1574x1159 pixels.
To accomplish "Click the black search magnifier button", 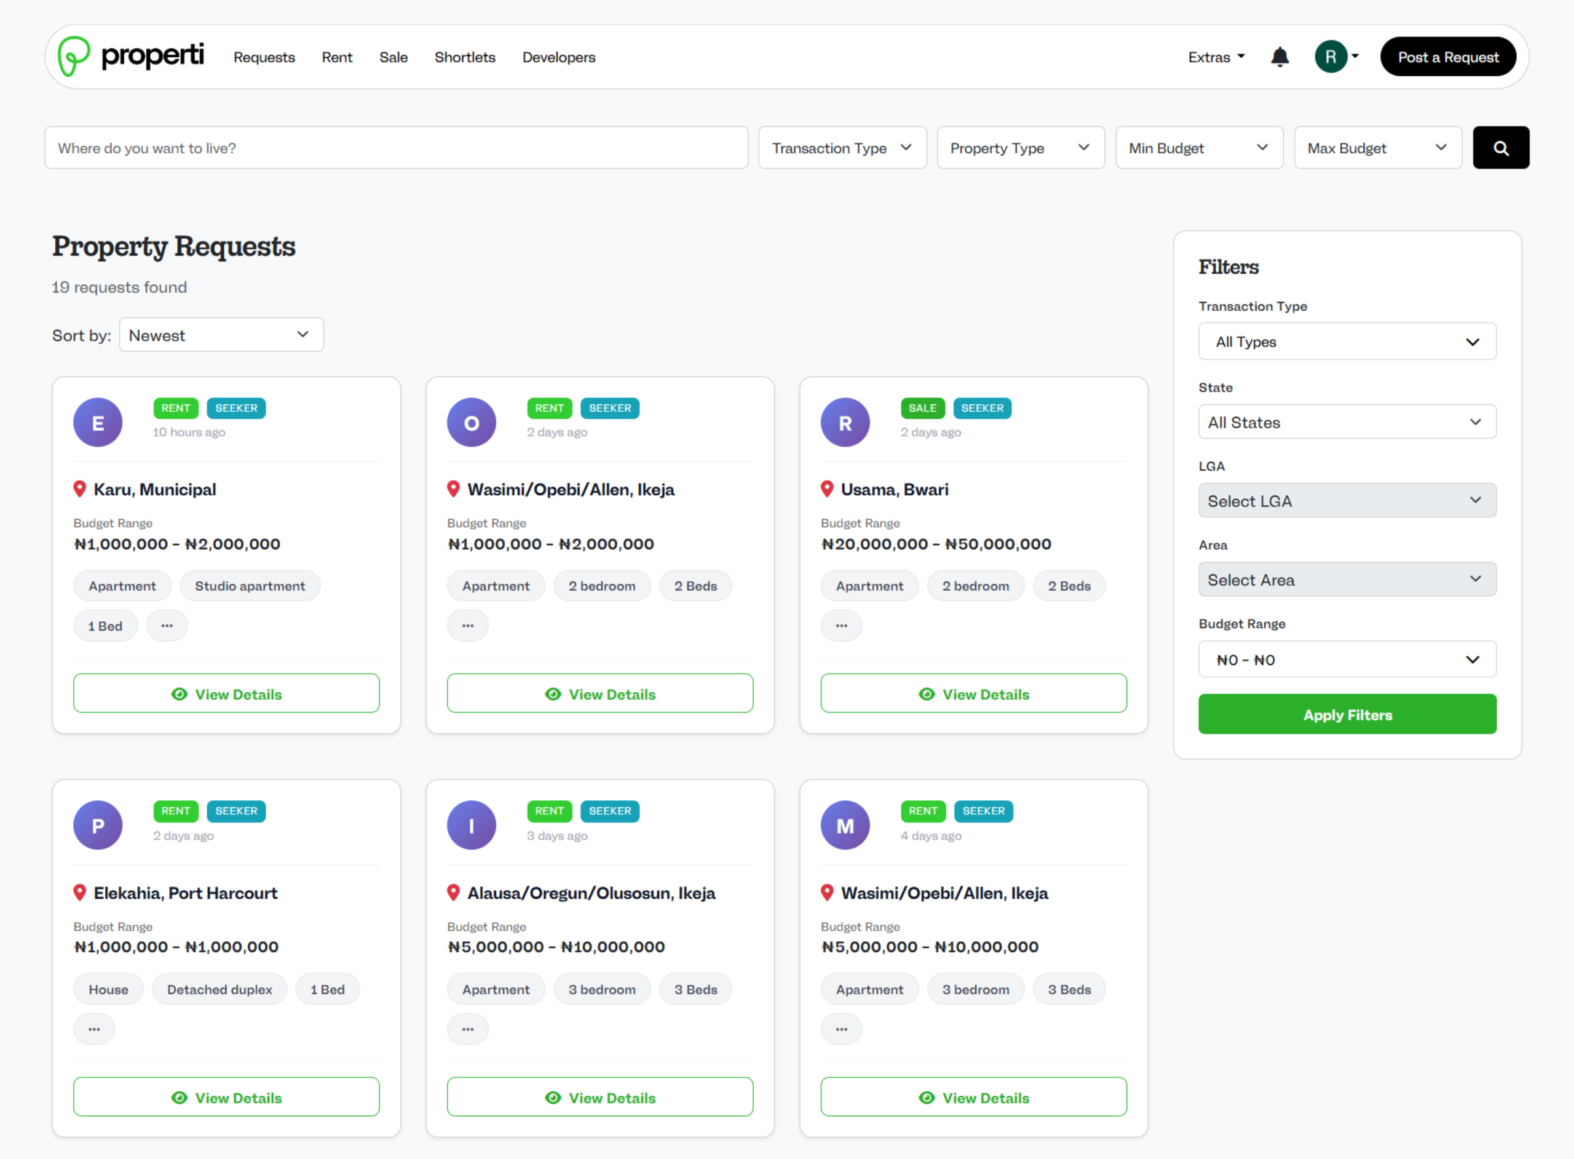I will [x=1500, y=148].
